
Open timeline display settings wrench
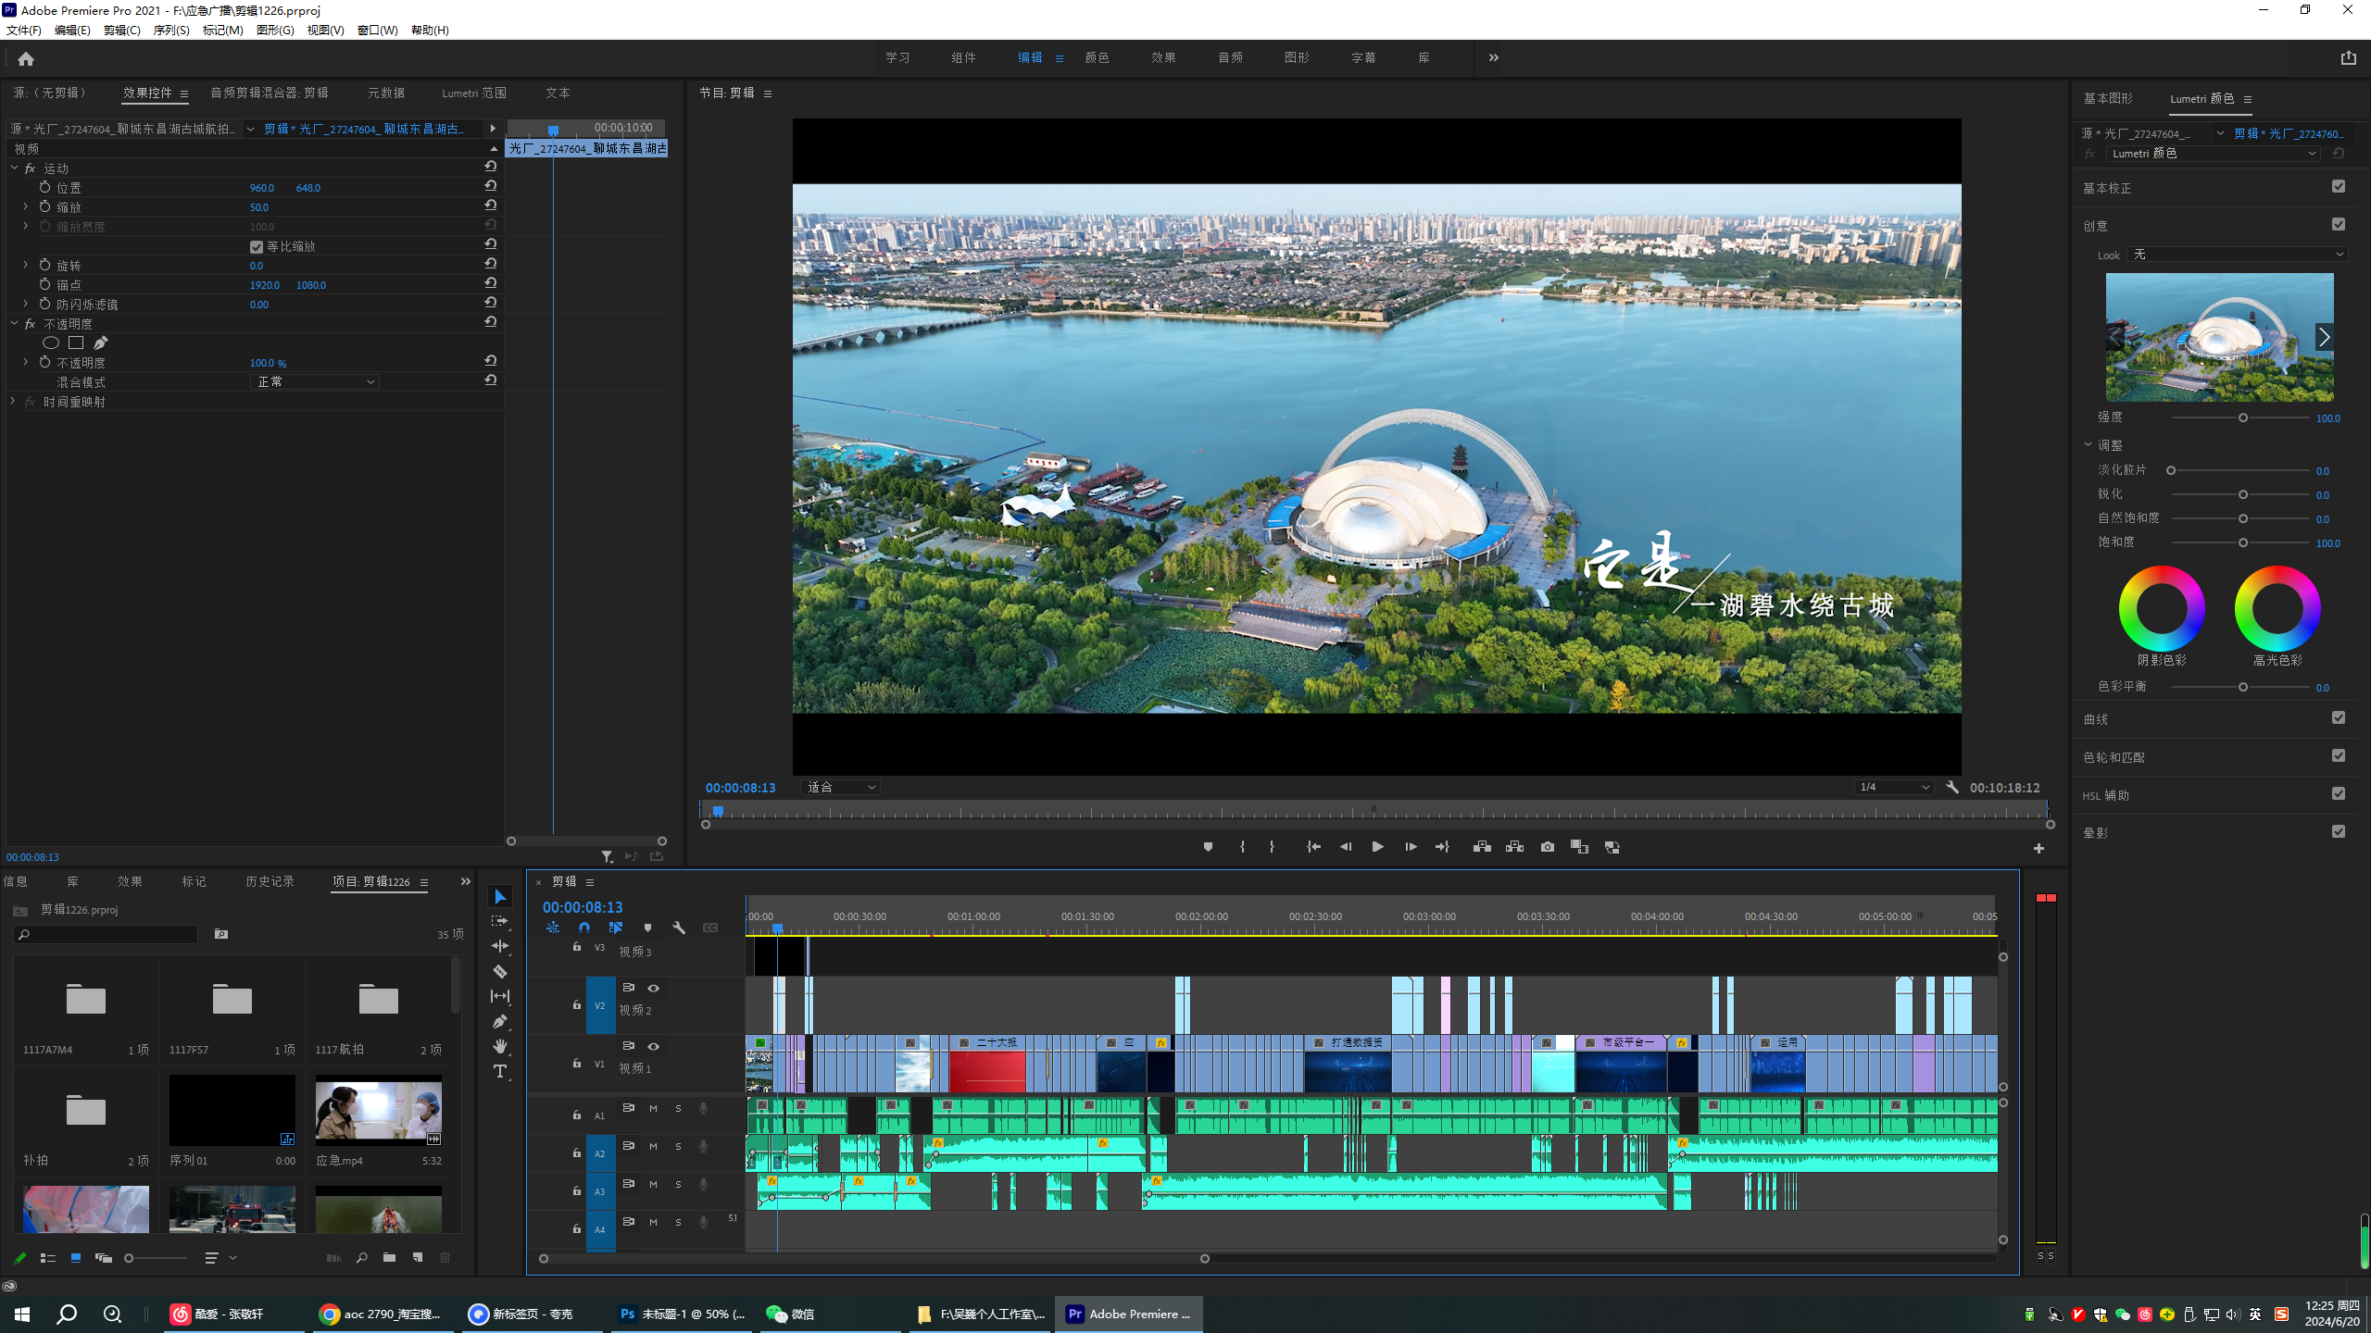point(679,928)
